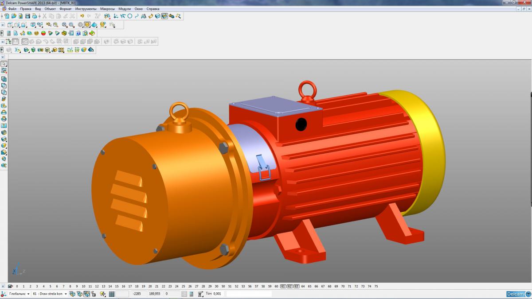This screenshot has width=532, height=299.
Task: Select the arrow selection cursor tool
Action: point(4,64)
